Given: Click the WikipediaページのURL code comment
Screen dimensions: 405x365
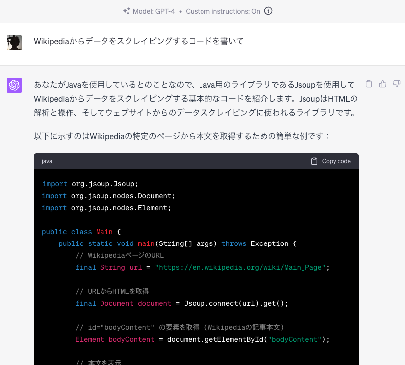Looking at the screenshot, I should (119, 255).
